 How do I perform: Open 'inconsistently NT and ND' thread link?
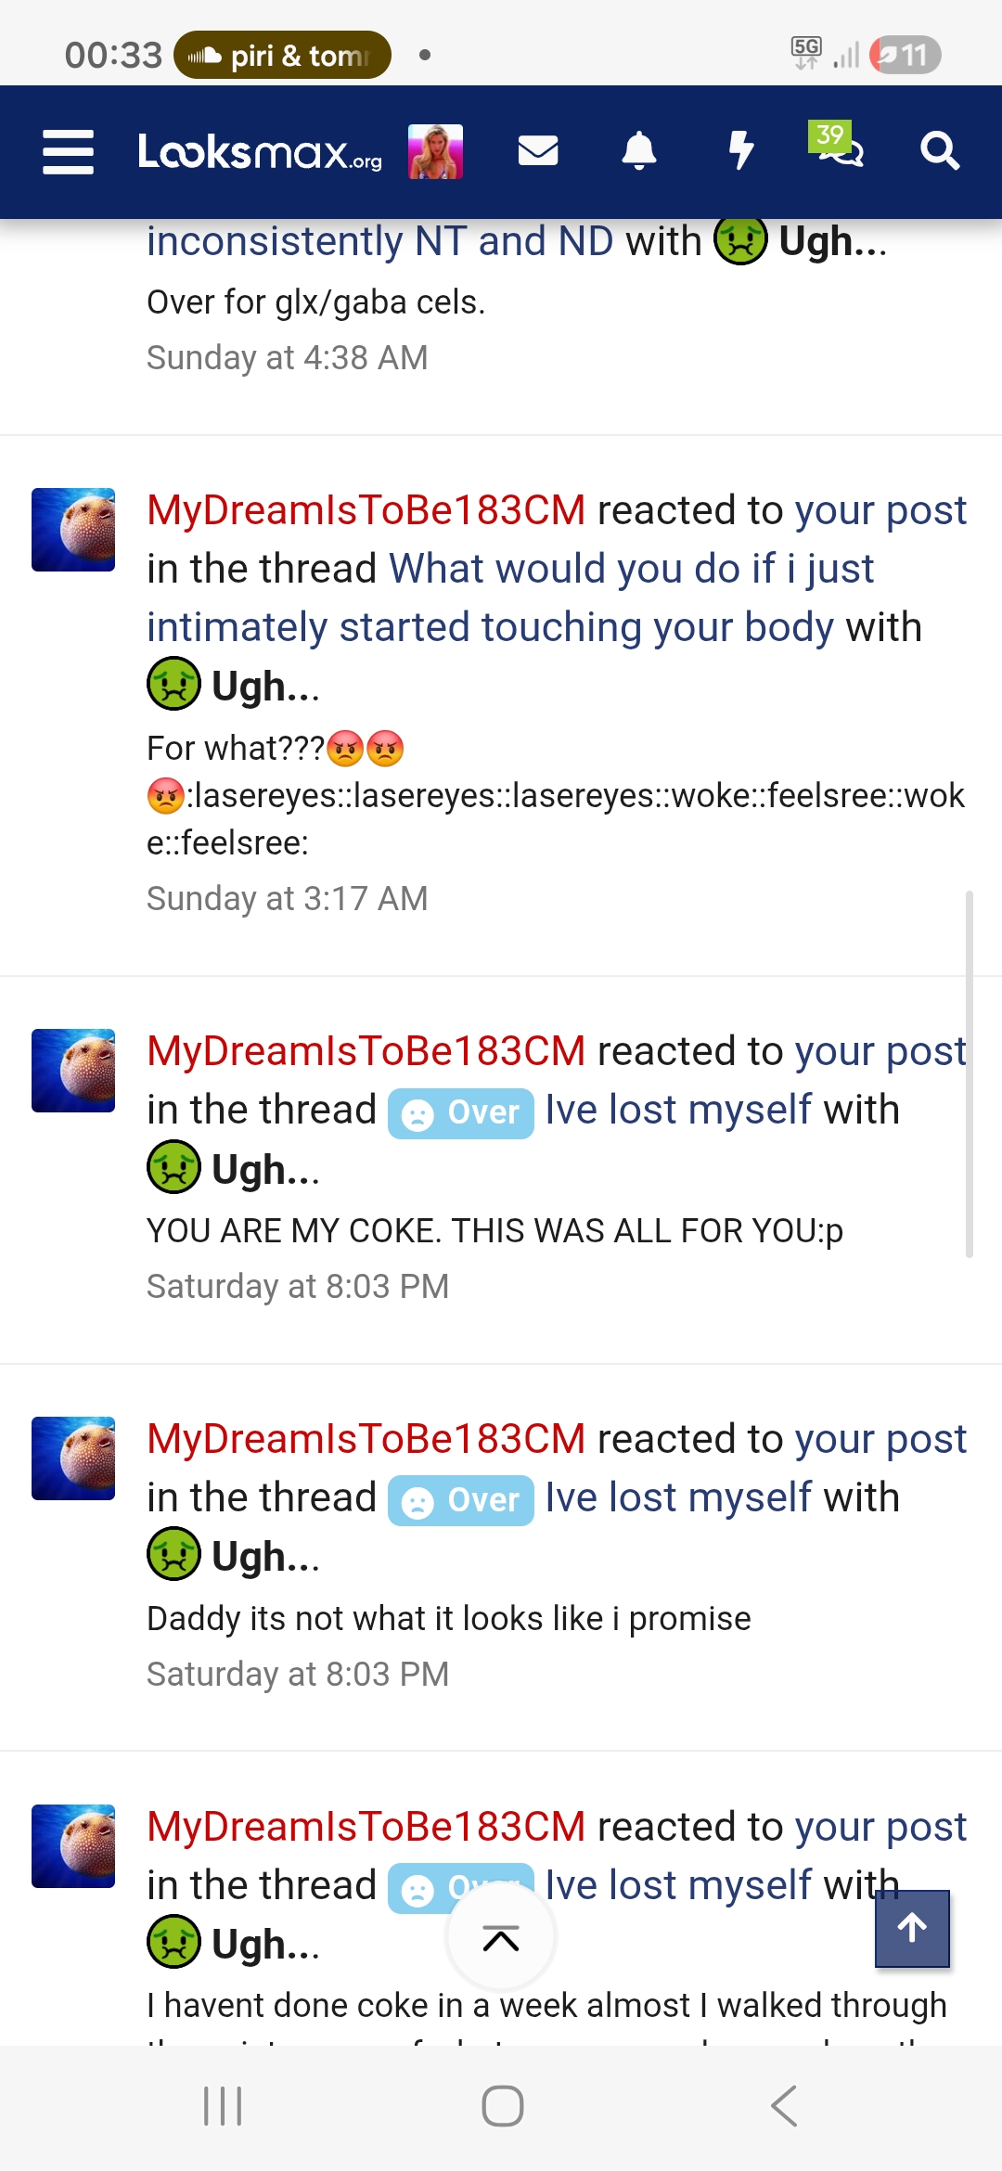click(x=380, y=241)
